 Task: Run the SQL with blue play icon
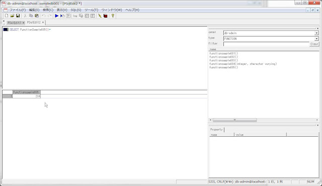click(x=57, y=16)
